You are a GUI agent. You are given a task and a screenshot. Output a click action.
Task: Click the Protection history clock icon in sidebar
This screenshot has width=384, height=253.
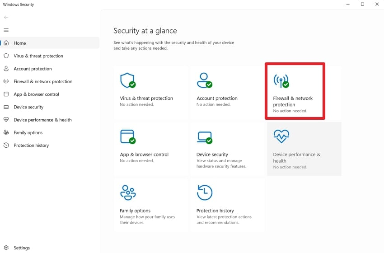(6, 145)
